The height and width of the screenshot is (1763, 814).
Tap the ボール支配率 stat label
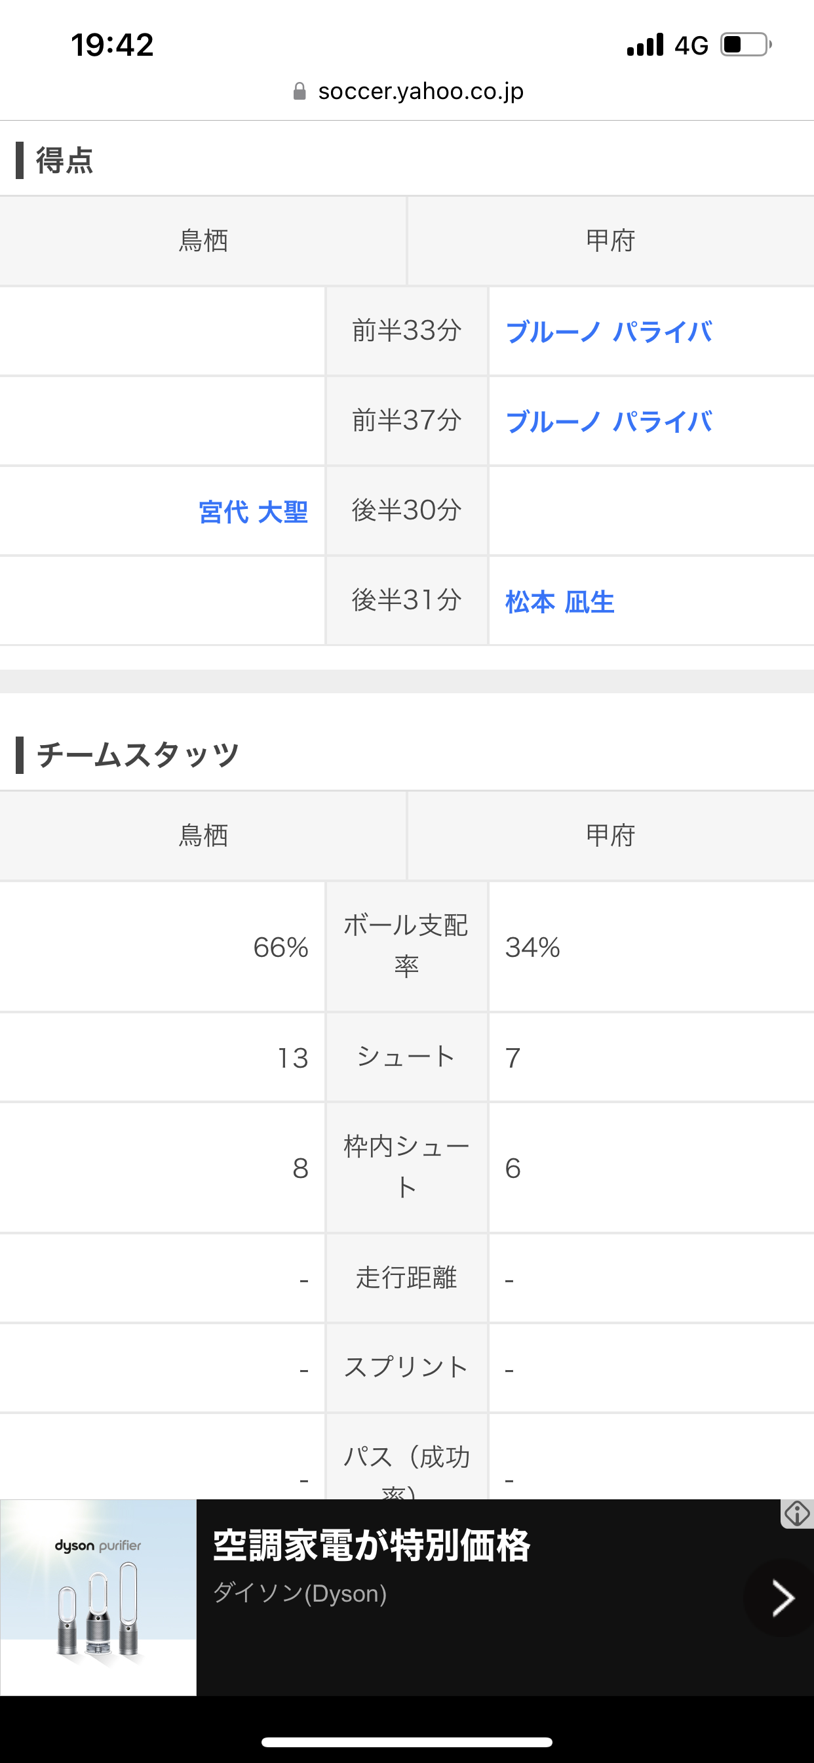[406, 946]
